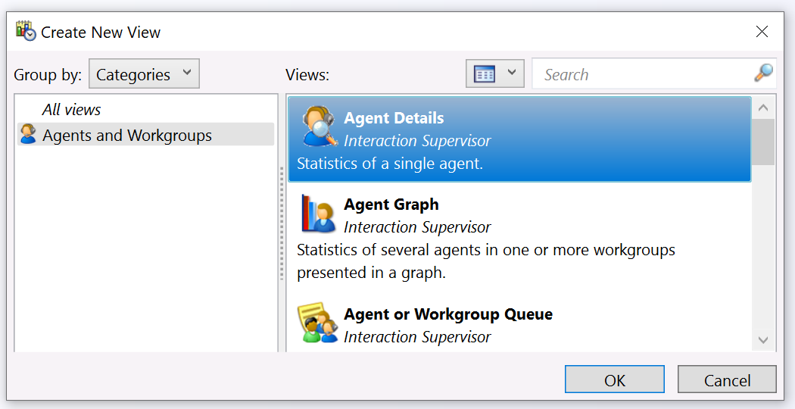Viewport: 795px width, 409px height.
Task: Confirm with the OK button
Action: (x=615, y=379)
